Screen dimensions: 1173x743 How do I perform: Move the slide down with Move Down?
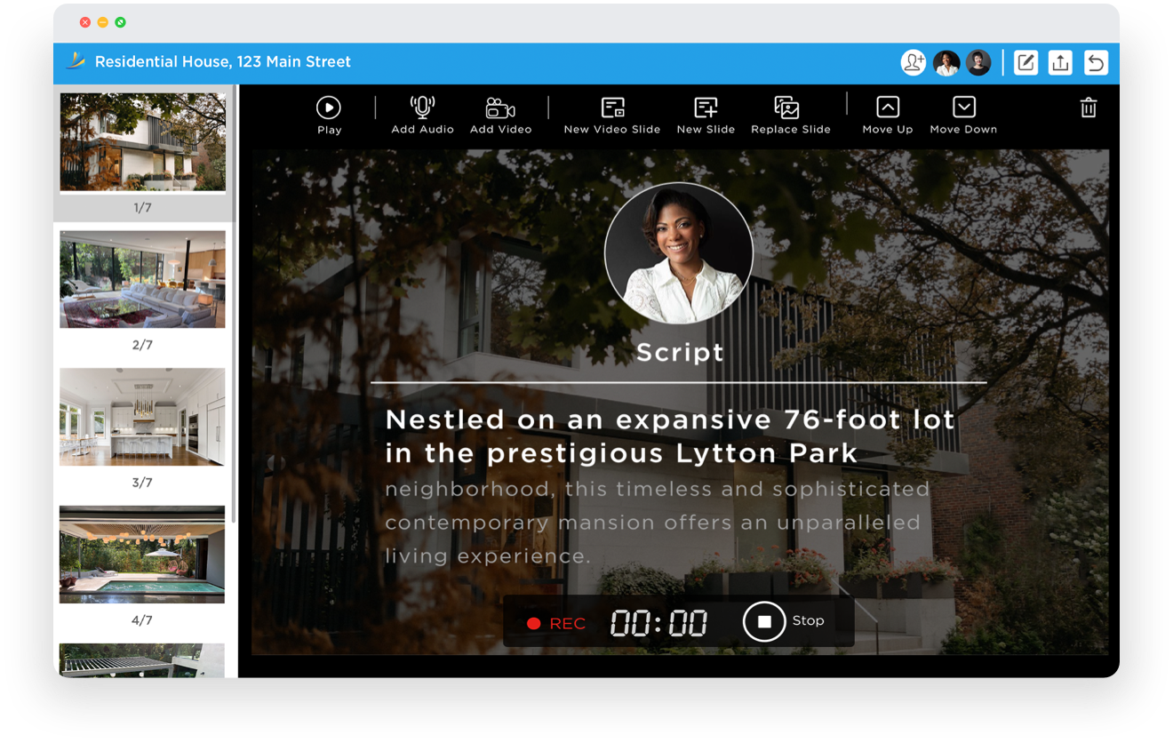[963, 116]
